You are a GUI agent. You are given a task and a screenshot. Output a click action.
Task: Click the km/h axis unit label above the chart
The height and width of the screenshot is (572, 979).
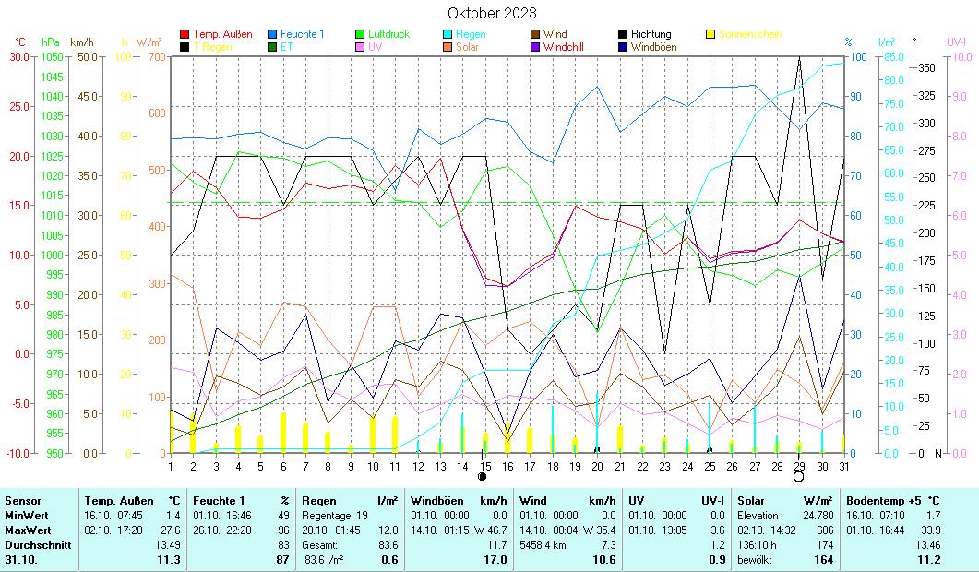[x=82, y=42]
